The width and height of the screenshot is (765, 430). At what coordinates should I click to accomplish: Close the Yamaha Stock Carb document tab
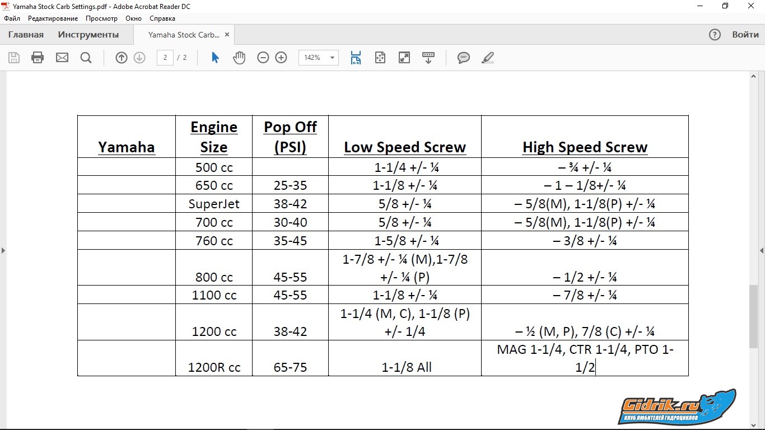227,35
